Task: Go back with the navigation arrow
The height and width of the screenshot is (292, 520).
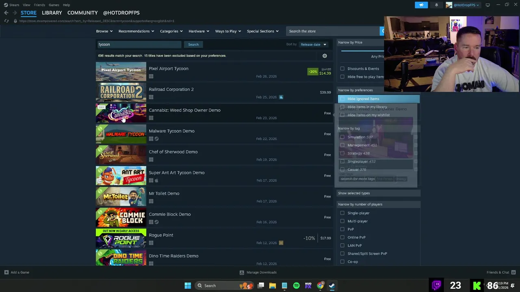Action: 6,13
